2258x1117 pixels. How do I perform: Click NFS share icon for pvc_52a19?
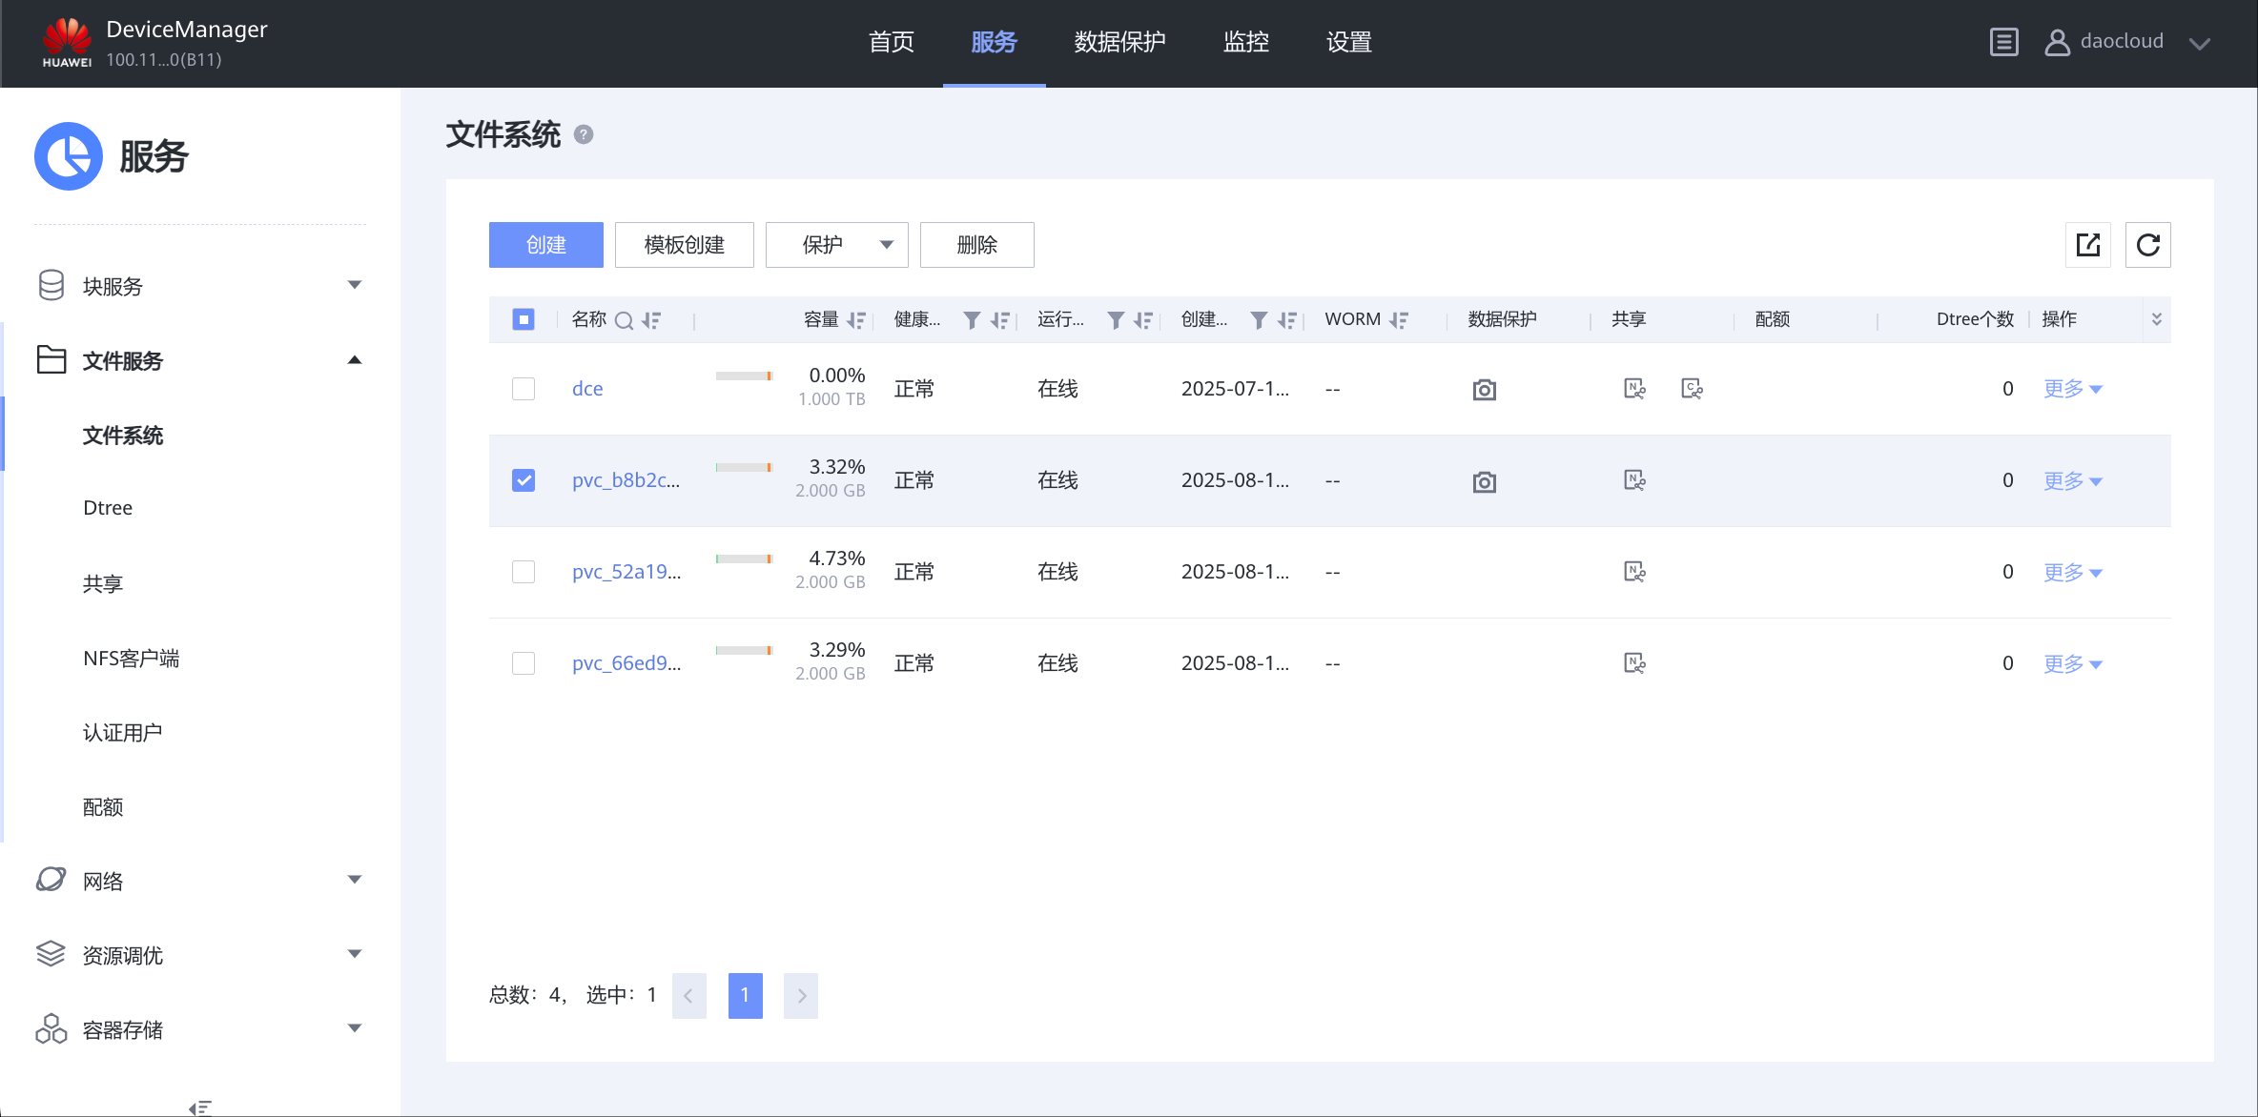tap(1634, 572)
